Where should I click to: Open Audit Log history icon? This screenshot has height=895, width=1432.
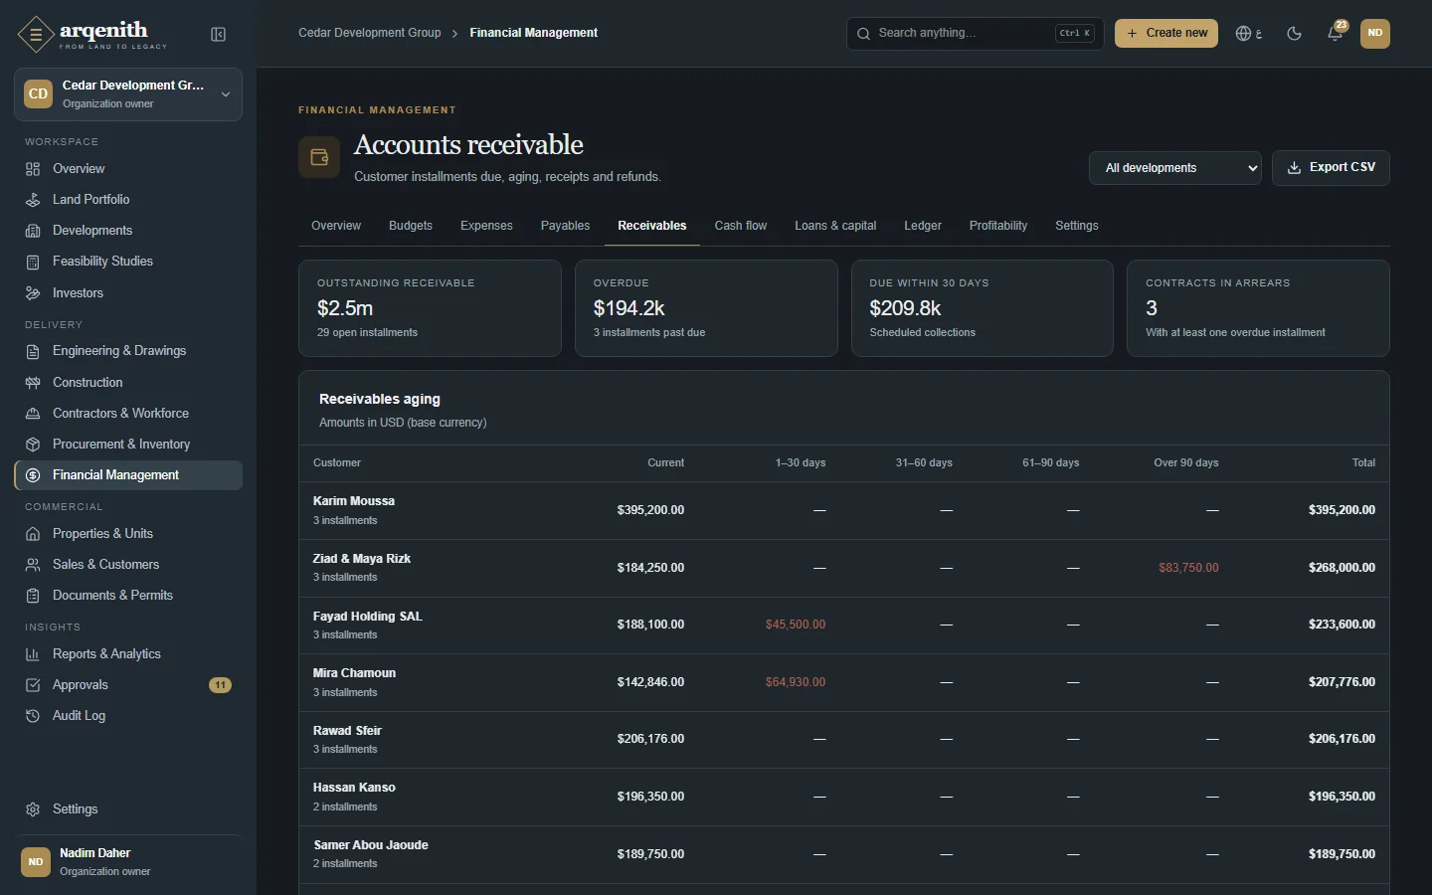point(33,716)
